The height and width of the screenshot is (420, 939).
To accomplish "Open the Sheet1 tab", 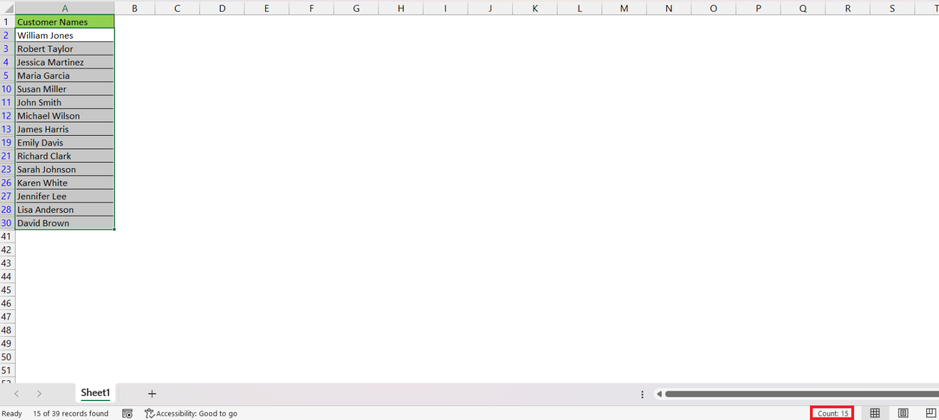I will tap(95, 393).
